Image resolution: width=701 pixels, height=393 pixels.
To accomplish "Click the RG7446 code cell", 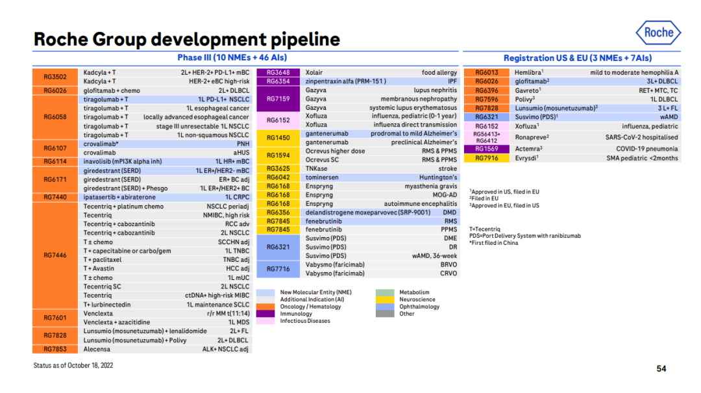I will (55, 255).
